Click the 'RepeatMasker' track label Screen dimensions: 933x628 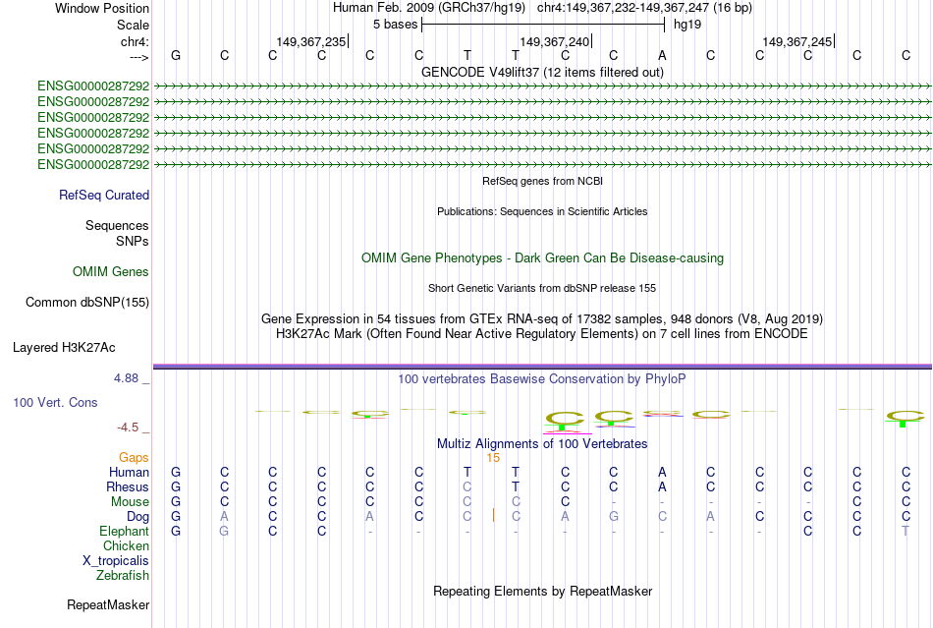108,605
